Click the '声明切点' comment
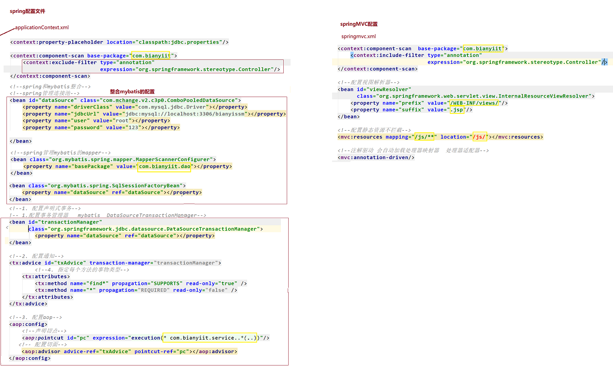This screenshot has height=369, width=613. pos(44,331)
